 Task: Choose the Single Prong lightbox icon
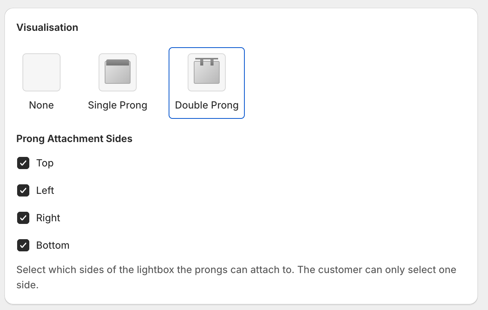coord(118,72)
